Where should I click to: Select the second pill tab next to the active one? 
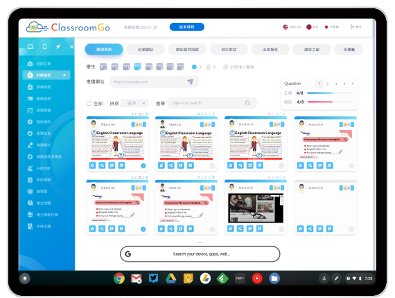click(146, 50)
